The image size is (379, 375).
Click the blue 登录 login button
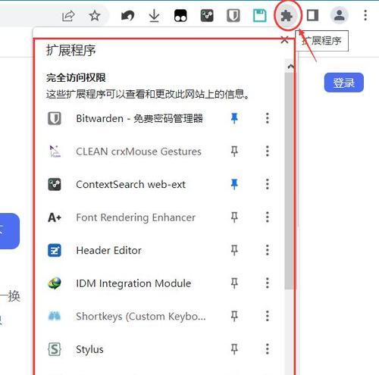click(344, 83)
